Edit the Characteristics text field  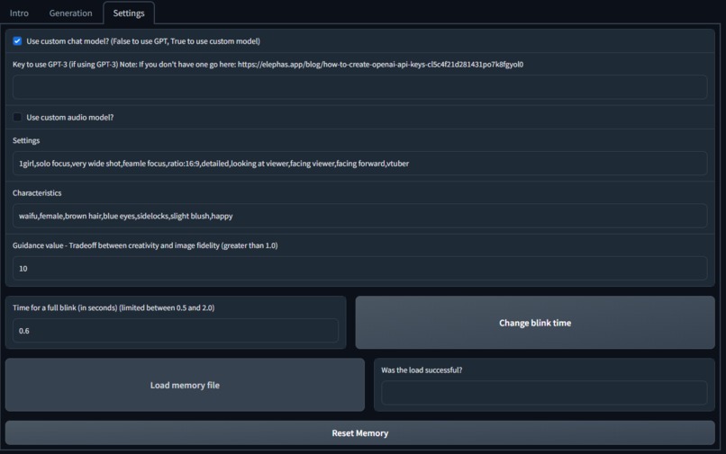point(359,216)
